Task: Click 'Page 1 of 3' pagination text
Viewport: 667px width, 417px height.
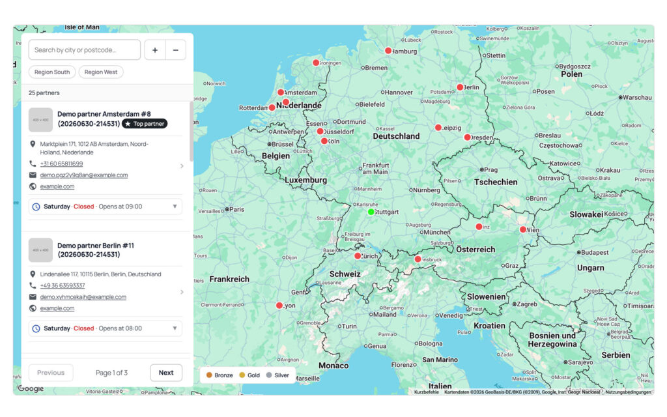Action: click(111, 373)
